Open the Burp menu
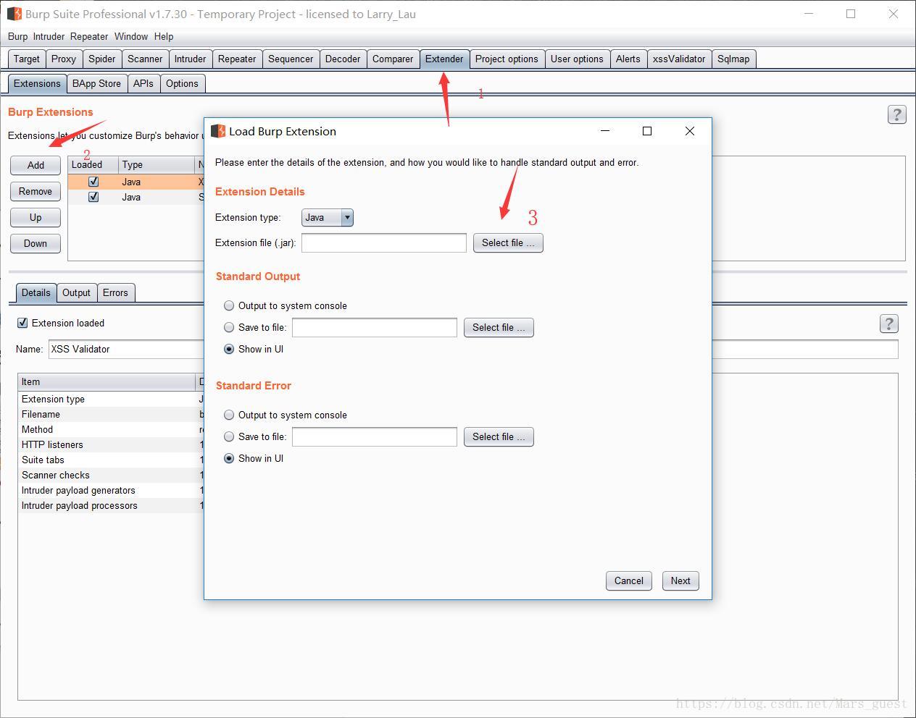 click(17, 36)
